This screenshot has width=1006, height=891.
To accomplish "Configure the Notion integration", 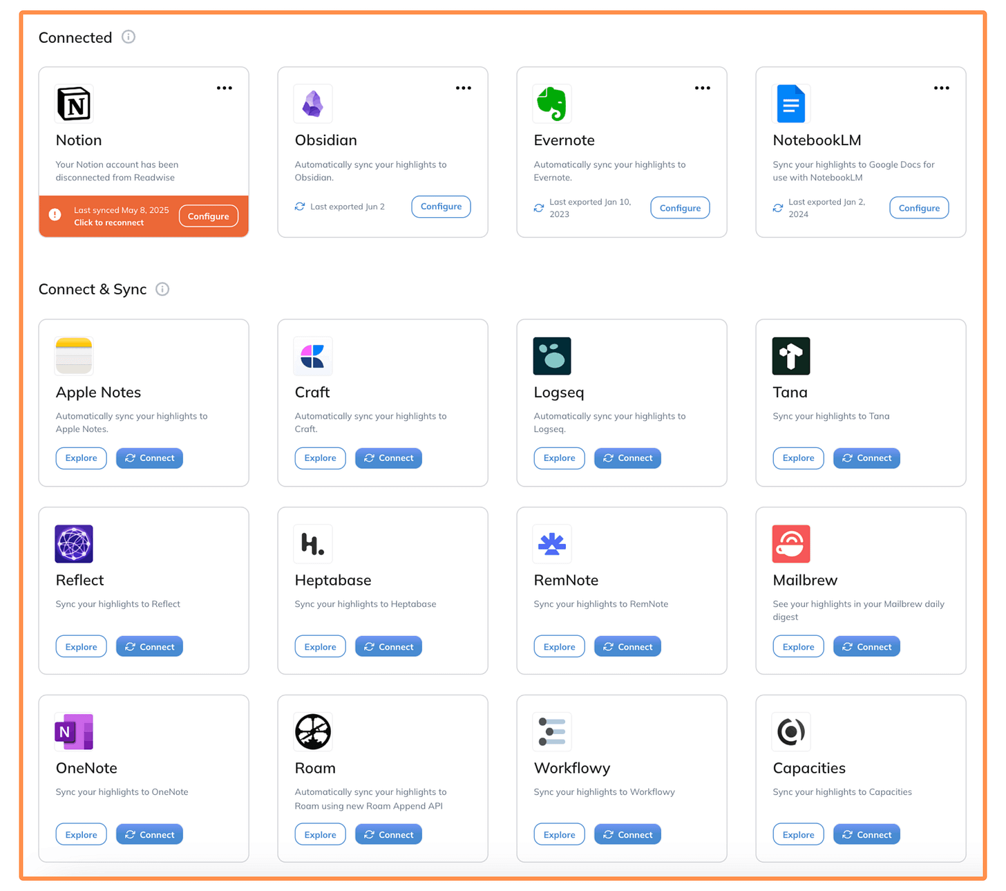I will click(x=209, y=216).
